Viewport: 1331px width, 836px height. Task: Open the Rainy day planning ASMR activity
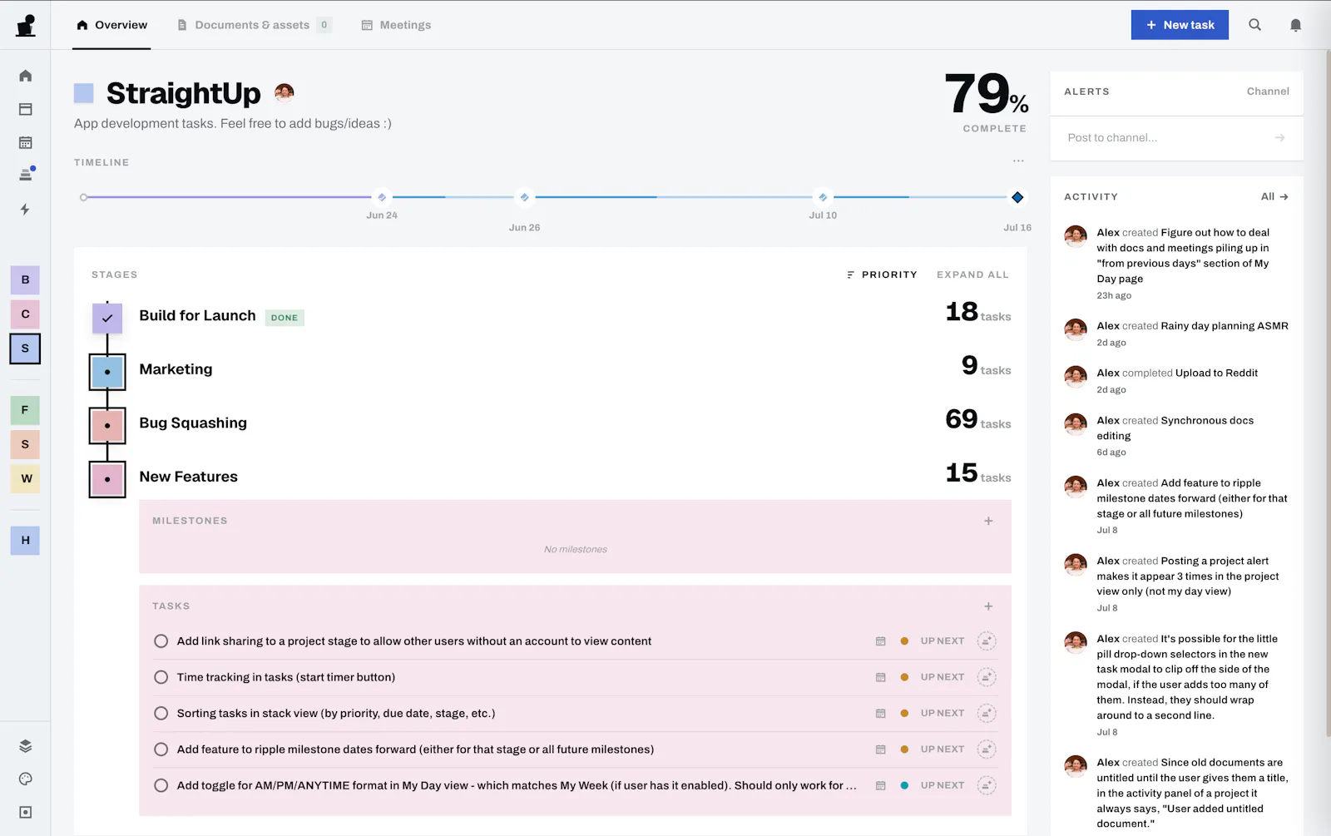pos(1177,333)
